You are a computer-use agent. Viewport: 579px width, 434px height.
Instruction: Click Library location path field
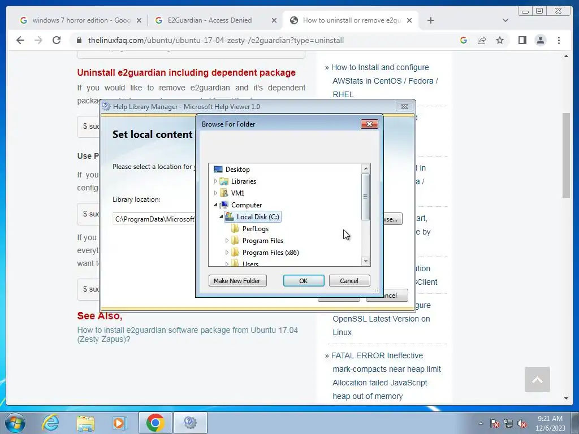point(154,219)
